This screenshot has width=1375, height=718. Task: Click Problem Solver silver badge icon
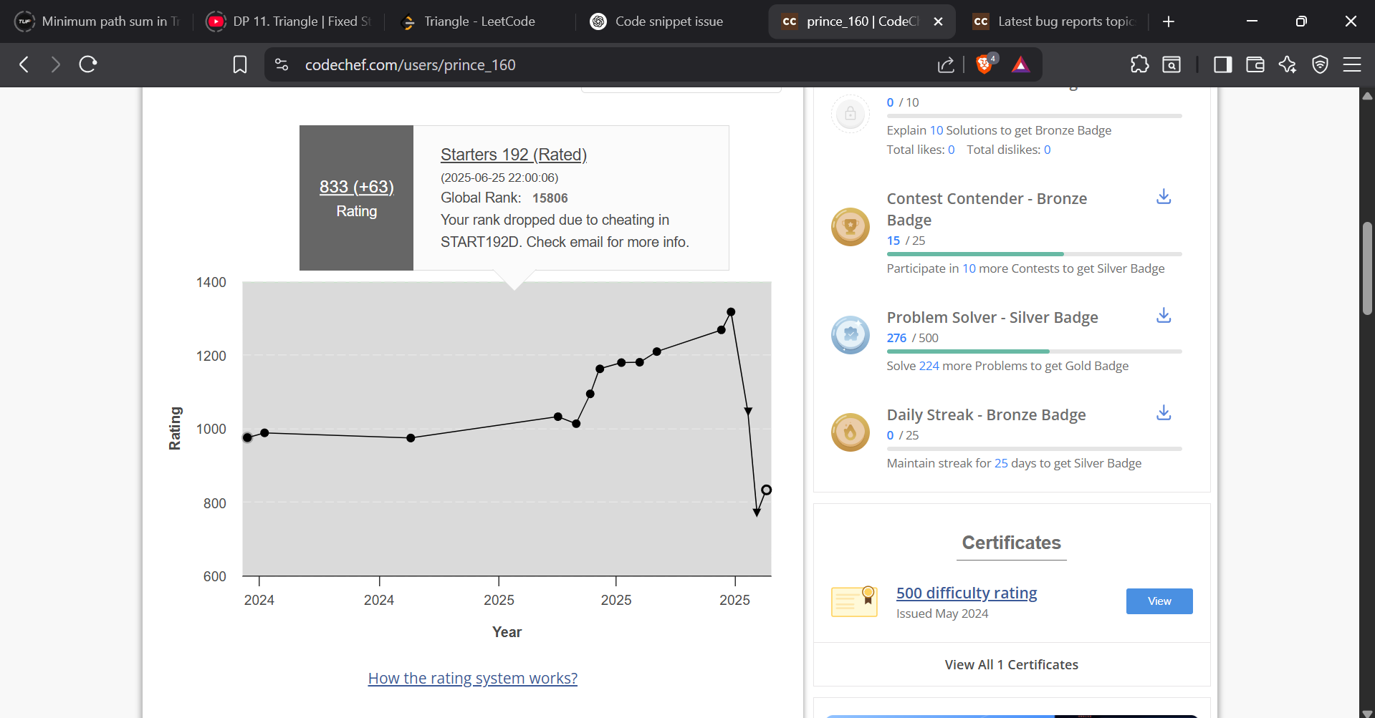[x=851, y=335]
